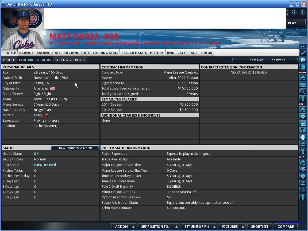Screen dimensions: 308x231
Task: Open the CHA team home icon
Action: point(303,162)
